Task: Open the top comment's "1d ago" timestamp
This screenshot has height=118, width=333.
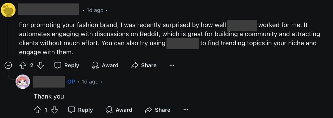Action: coord(95,10)
